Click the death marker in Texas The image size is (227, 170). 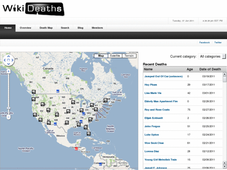(x=67, y=123)
